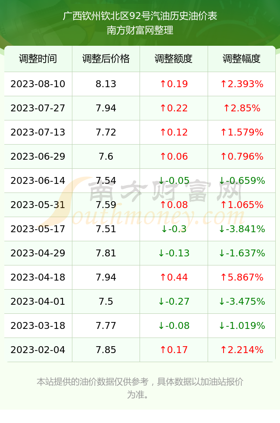Click the 调整后价格 column header
This screenshot has height=423, width=280.
pyautogui.click(x=106, y=59)
